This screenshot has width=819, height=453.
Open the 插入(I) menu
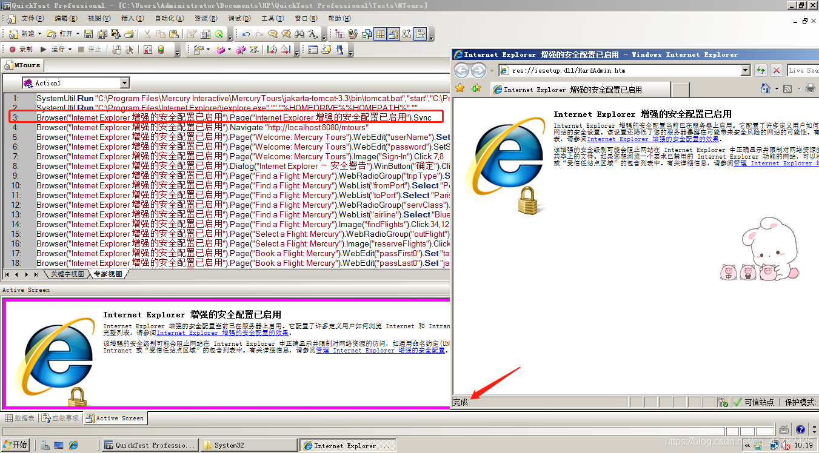133,19
